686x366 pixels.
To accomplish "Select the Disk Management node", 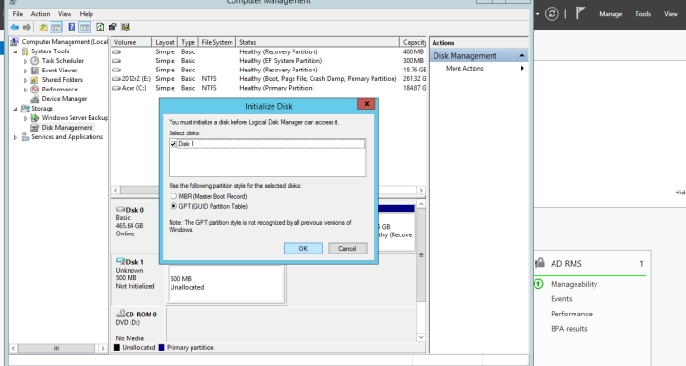I will 67,128.
